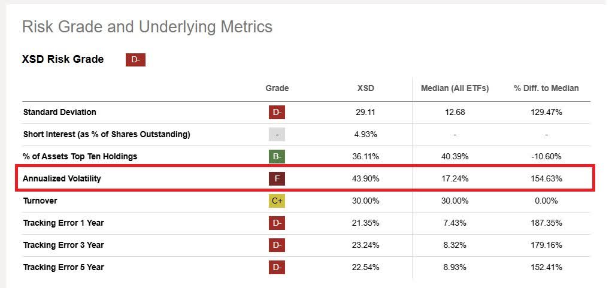Click the Short Interest metric label
The width and height of the screenshot is (615, 288).
[107, 134]
